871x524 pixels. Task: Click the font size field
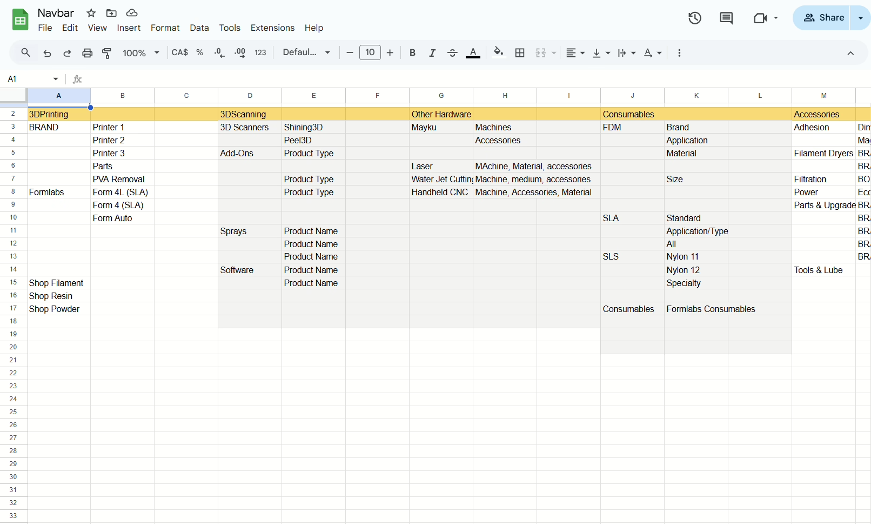[370, 52]
